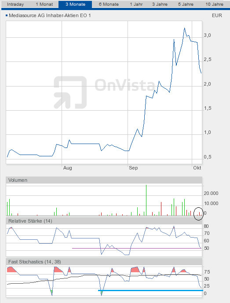Switch to the 1 Jahr tab
The width and height of the screenshot is (230, 303).
[136, 4]
